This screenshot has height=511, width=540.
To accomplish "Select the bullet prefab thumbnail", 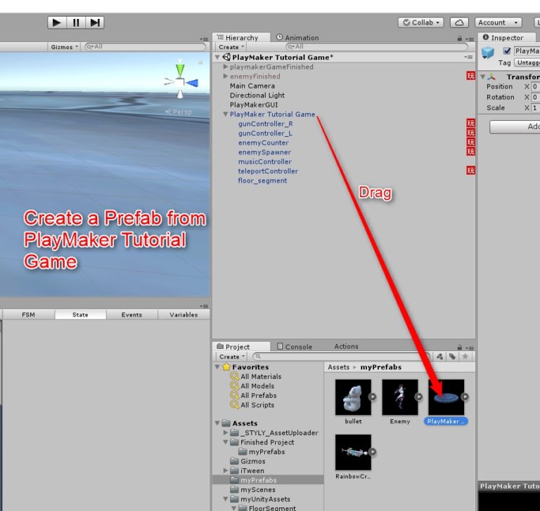I will pos(353,397).
